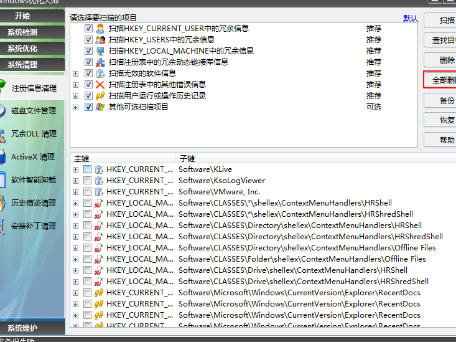Screen dimensions: 456x342
Task: Uncheck 扫描HKEY_CURRENT_USER中的冗余信息
Action: click(x=88, y=29)
